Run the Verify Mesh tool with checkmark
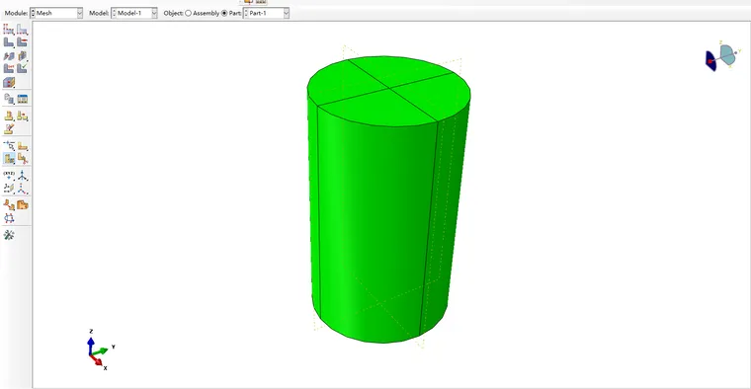Image resolution: width=751 pixels, height=389 pixels. (23, 68)
